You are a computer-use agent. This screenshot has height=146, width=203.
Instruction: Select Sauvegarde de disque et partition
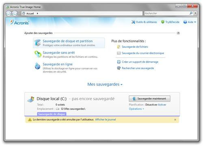coord(69,43)
